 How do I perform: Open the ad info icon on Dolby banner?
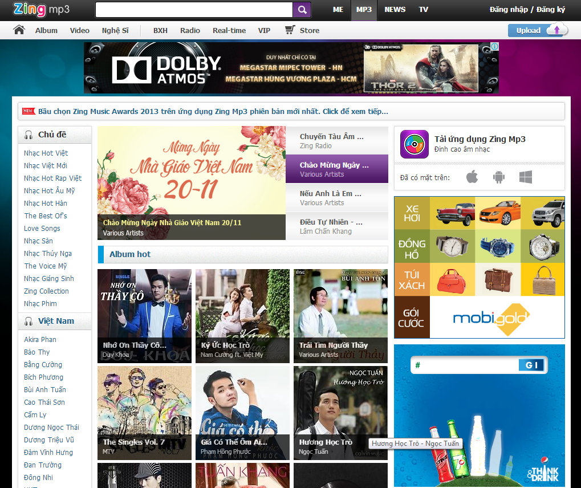pos(495,46)
